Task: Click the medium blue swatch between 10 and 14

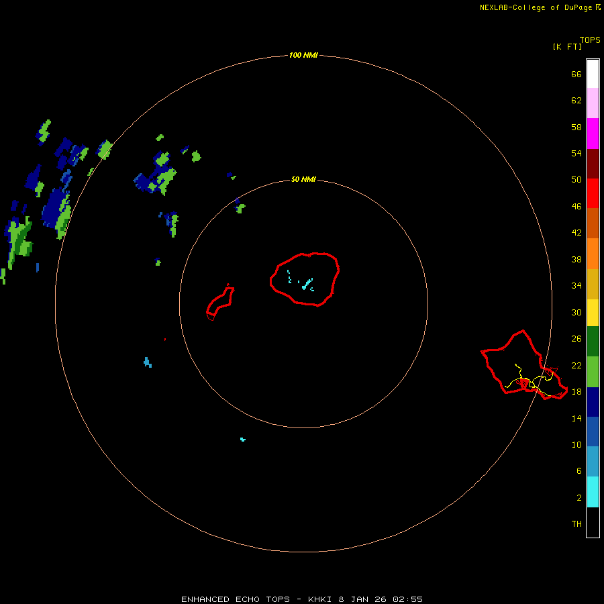Action: 593,432
